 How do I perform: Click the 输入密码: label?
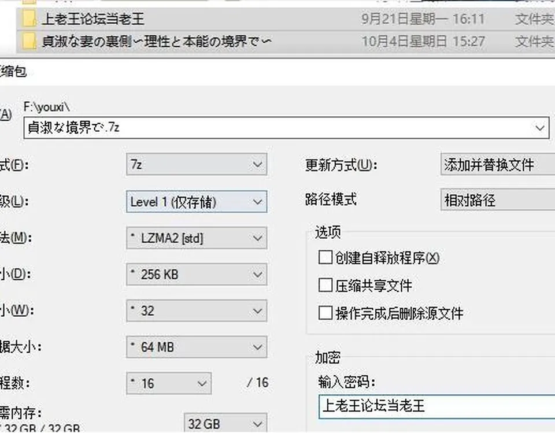[x=346, y=382]
